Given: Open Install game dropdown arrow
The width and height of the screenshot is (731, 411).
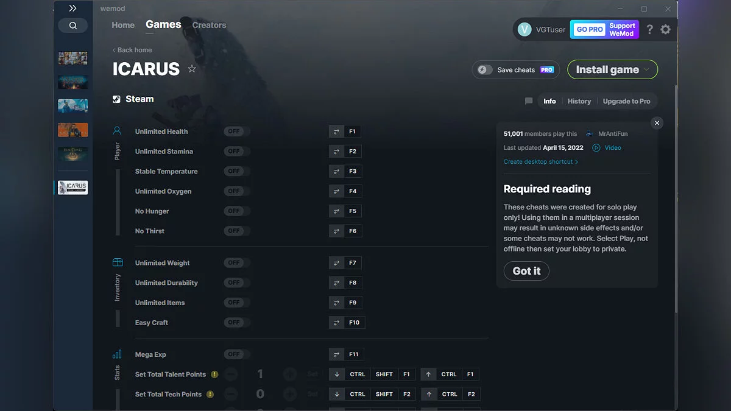Looking at the screenshot, I should coord(647,69).
